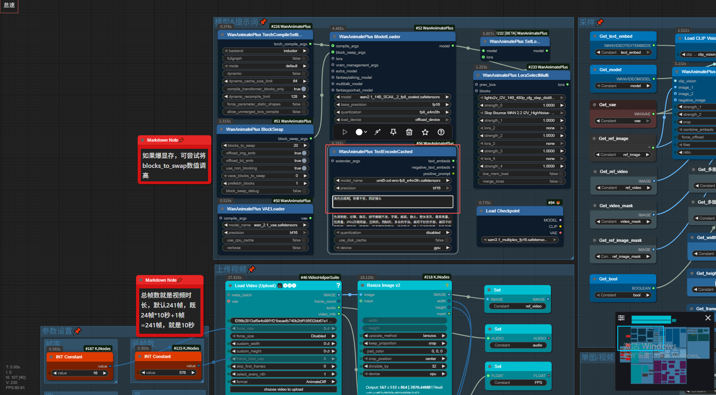The image size is (716, 395).
Task: Pin the selected node with pin icon
Action: coord(393,132)
